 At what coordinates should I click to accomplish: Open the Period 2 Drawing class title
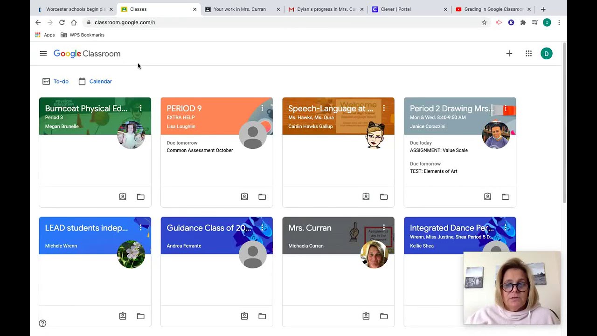pos(452,108)
